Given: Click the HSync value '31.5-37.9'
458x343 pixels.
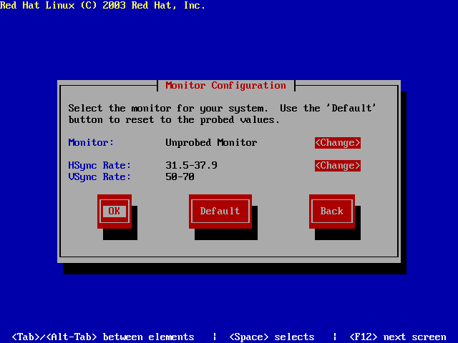Looking at the screenshot, I should [191, 165].
